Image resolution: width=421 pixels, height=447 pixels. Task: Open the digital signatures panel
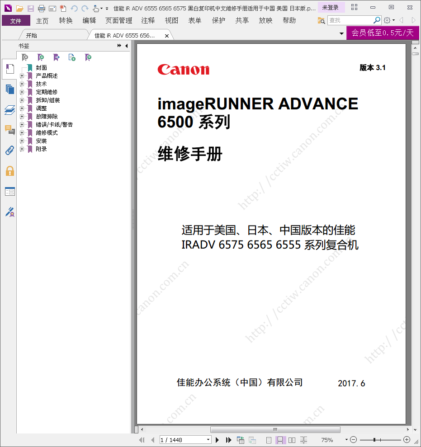point(9,212)
